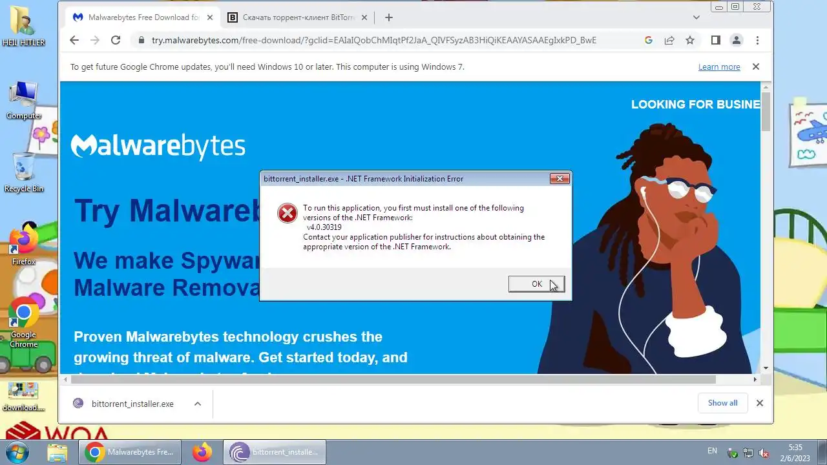Click the Google icon in the address bar
This screenshot has width=827, height=465.
(x=649, y=40)
